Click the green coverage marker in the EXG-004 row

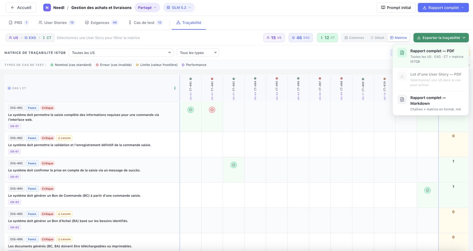[428, 190]
